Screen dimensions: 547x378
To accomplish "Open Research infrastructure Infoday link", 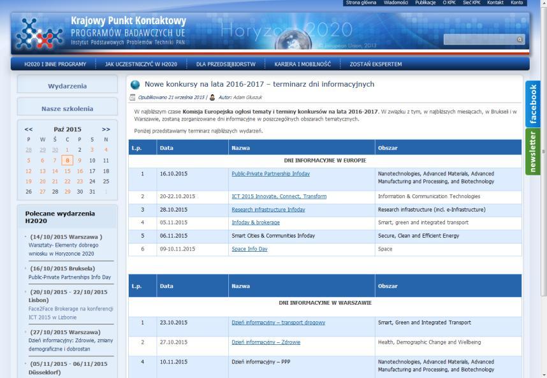I will (x=268, y=210).
